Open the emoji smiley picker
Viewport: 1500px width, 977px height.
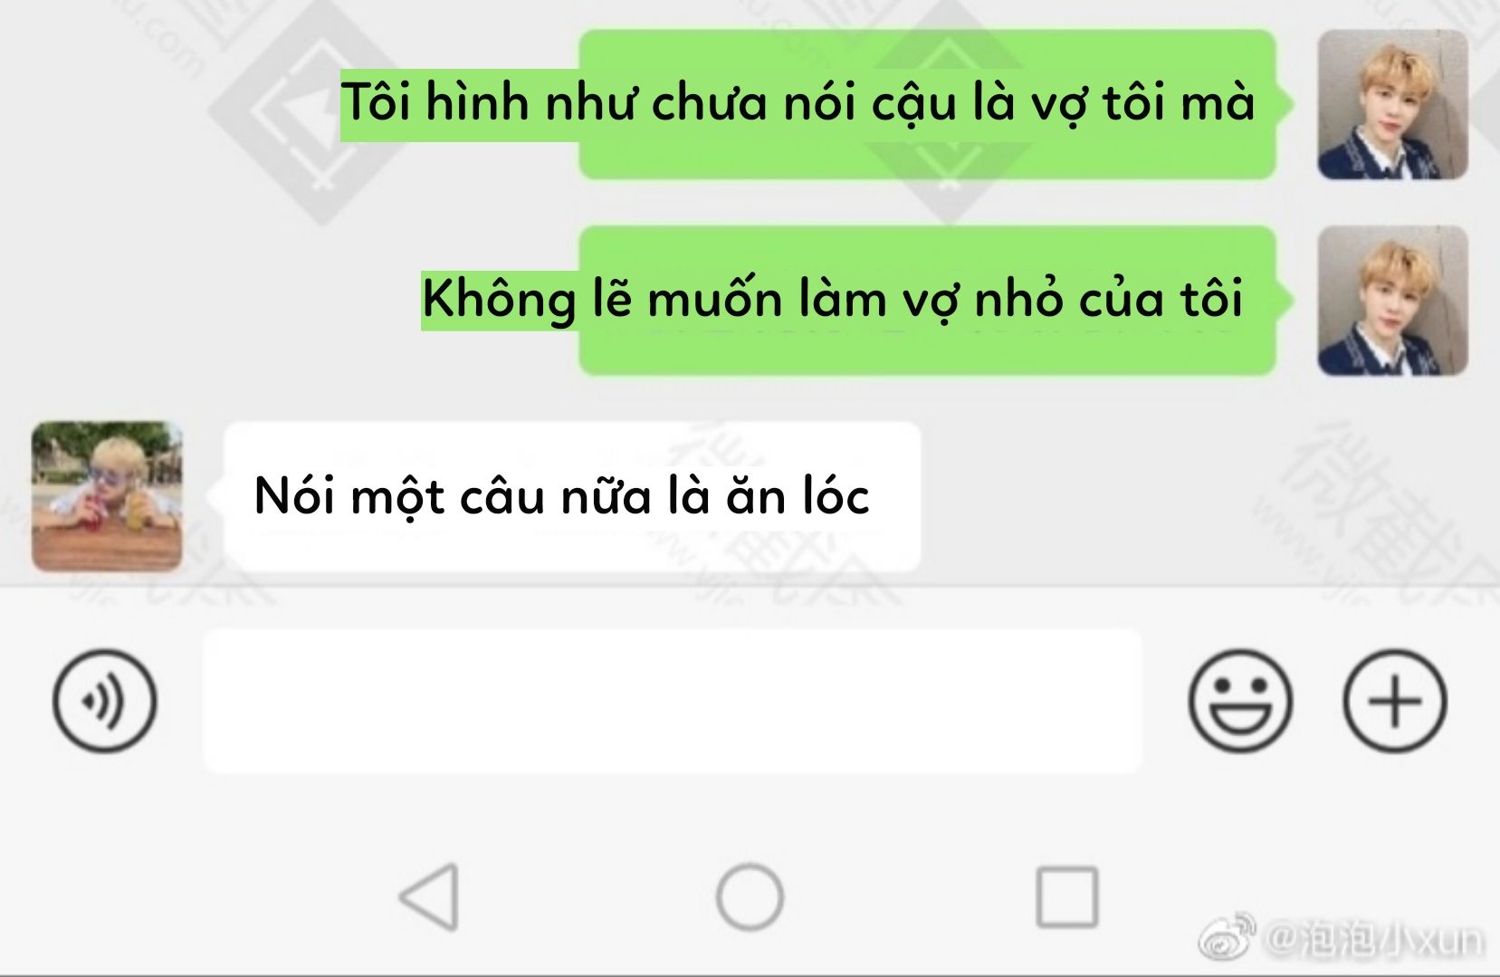coord(1240,701)
